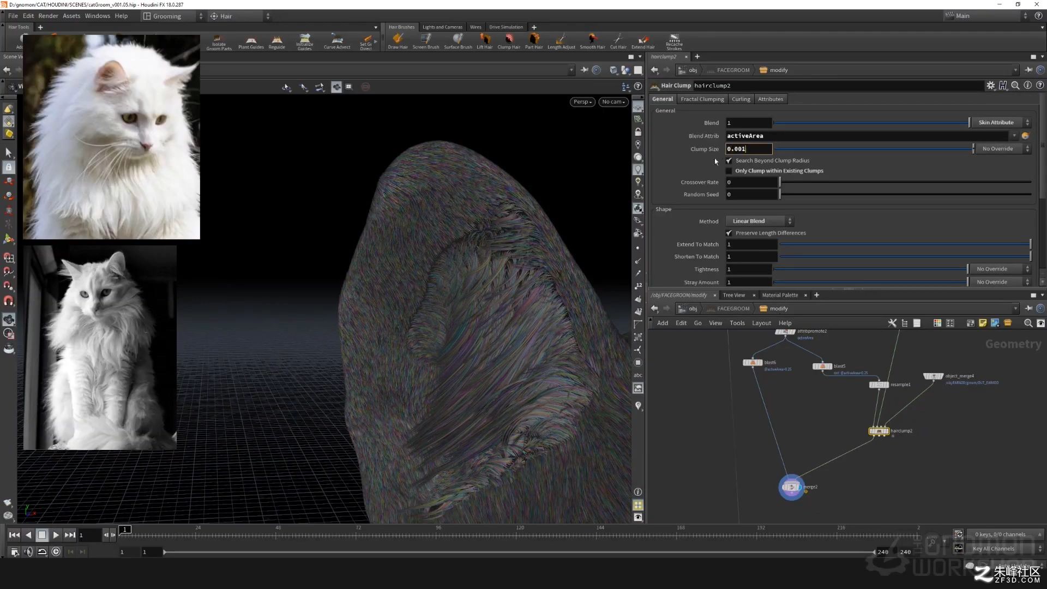Select the Surface Brush tool
The image size is (1047, 589).
click(458, 41)
